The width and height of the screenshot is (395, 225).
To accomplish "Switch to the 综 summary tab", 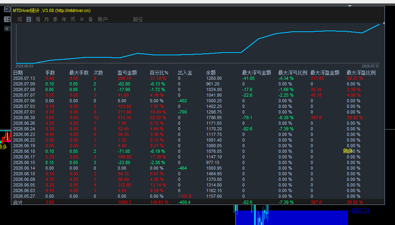I will click(x=20, y=19).
